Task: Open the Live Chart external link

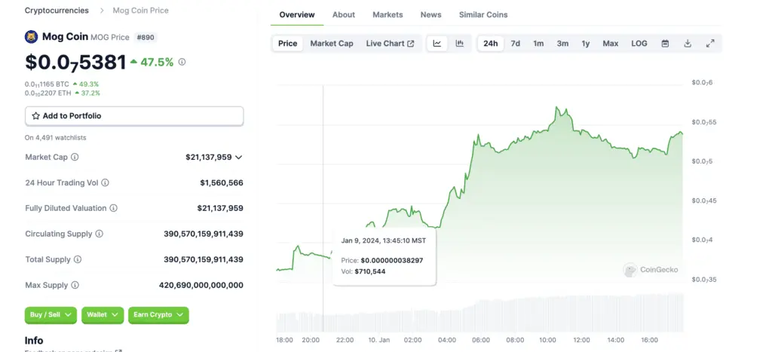Action: 390,43
